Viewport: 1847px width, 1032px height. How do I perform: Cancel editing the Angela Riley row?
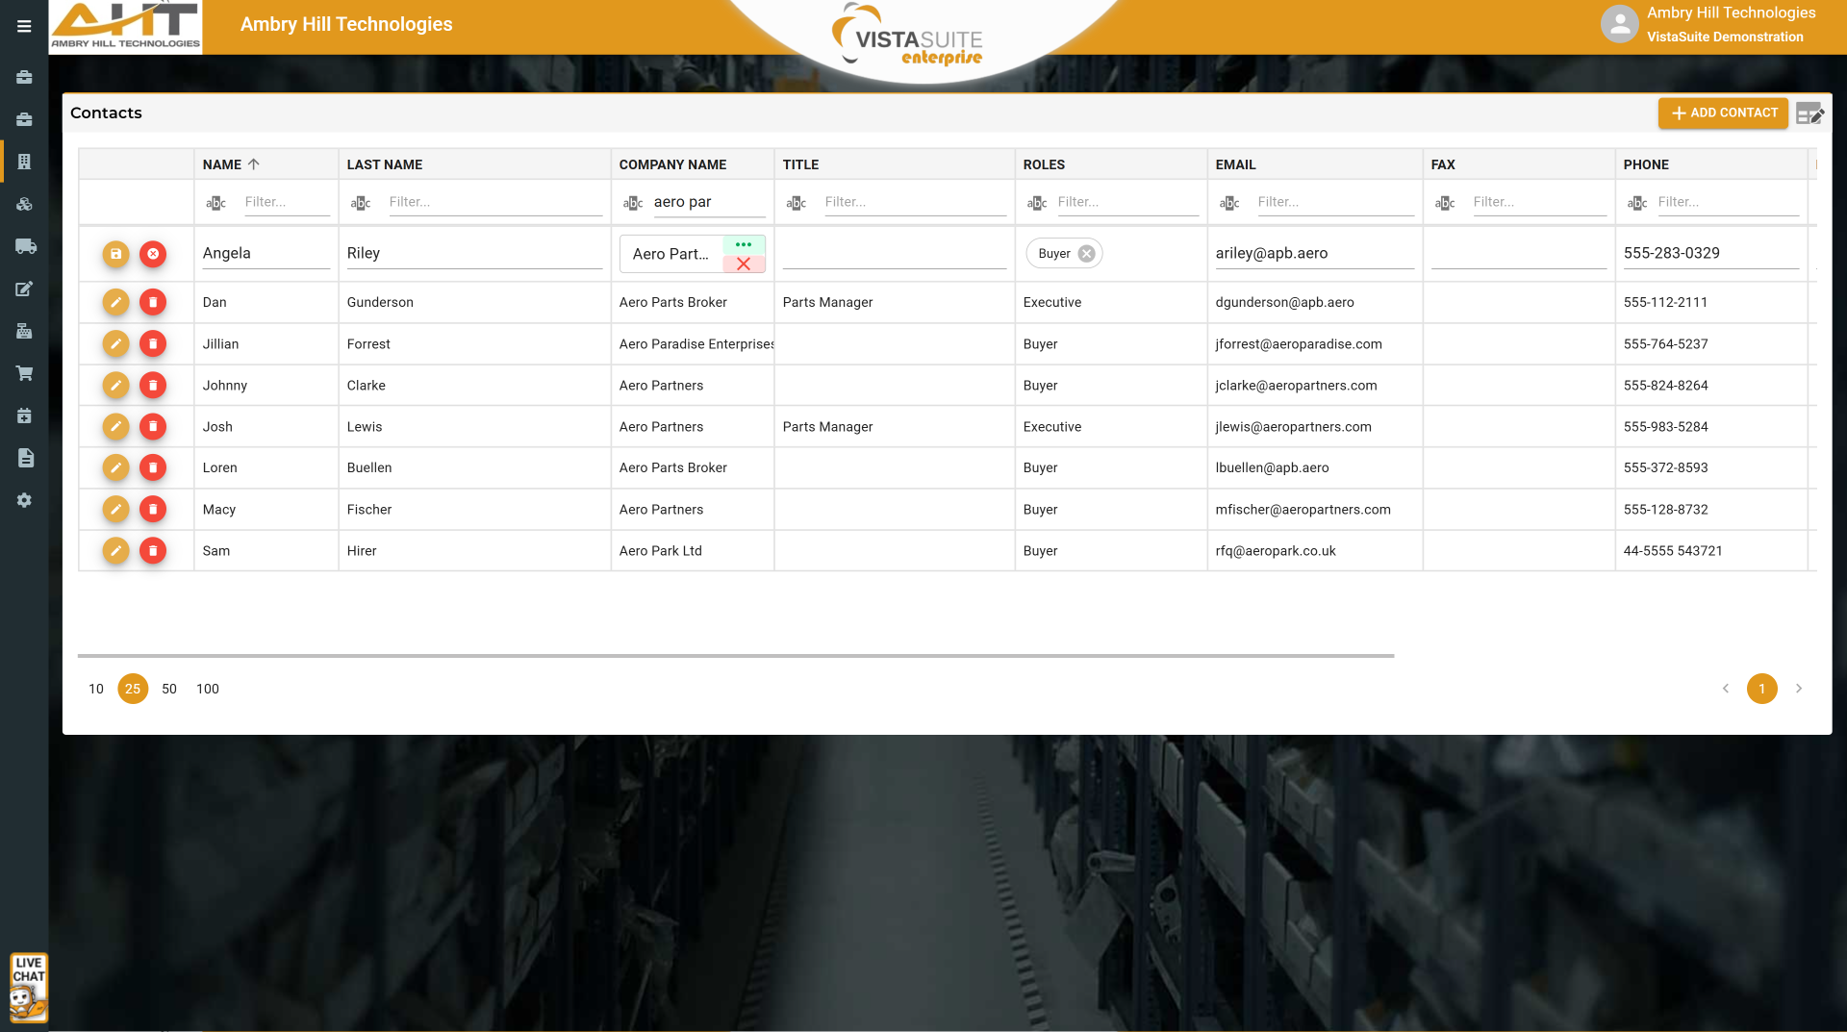[153, 254]
